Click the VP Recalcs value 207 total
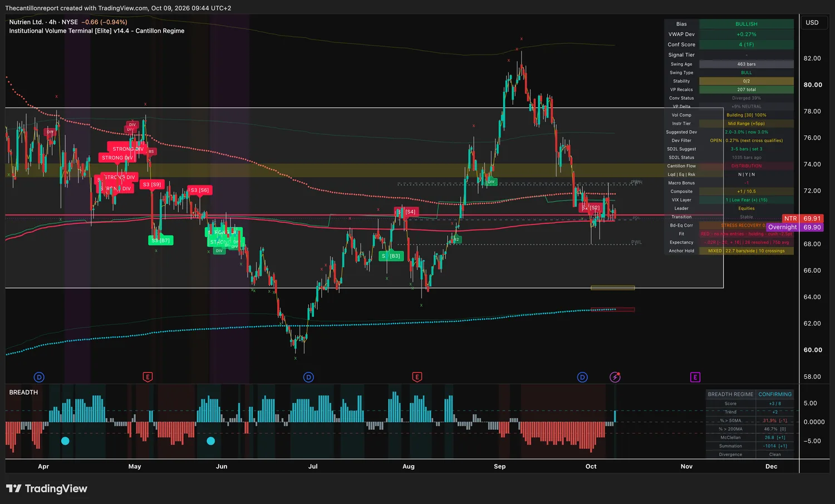 (746, 90)
